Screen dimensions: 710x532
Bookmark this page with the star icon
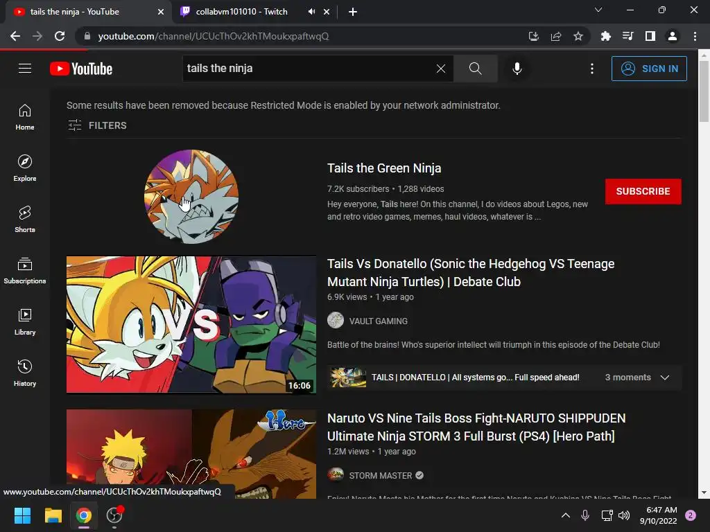point(578,36)
